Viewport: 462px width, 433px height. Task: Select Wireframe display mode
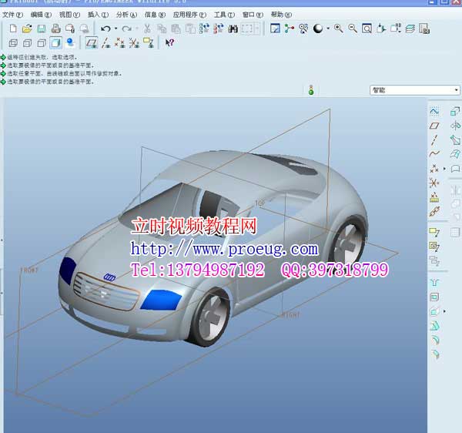13,43
